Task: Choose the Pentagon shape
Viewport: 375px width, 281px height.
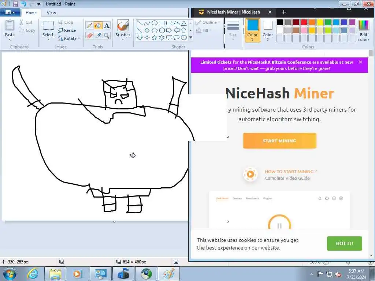Action: (x=155, y=30)
